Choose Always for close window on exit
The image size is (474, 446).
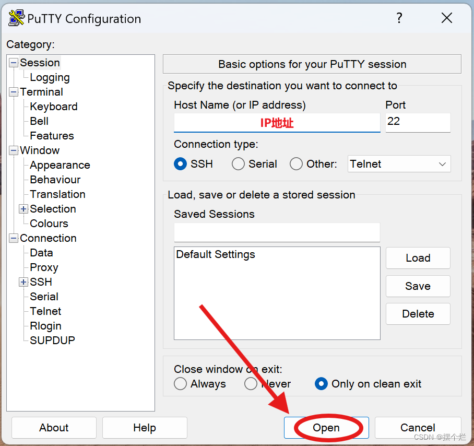(x=181, y=384)
